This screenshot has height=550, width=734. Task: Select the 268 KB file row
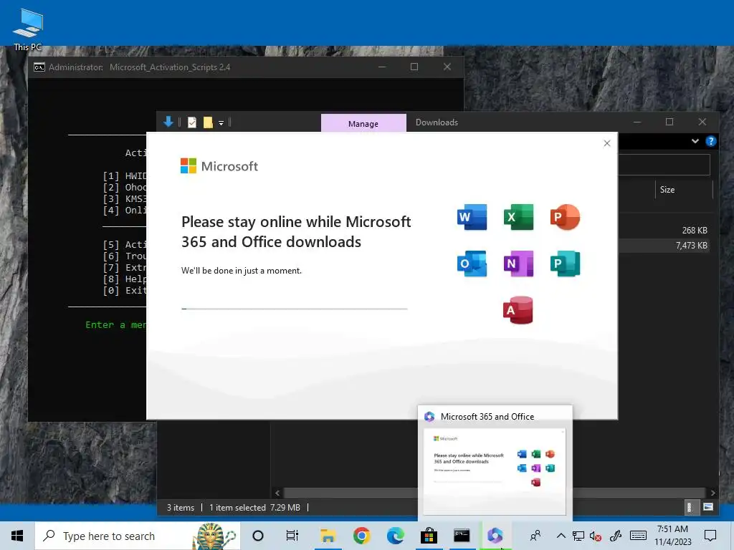(x=666, y=230)
